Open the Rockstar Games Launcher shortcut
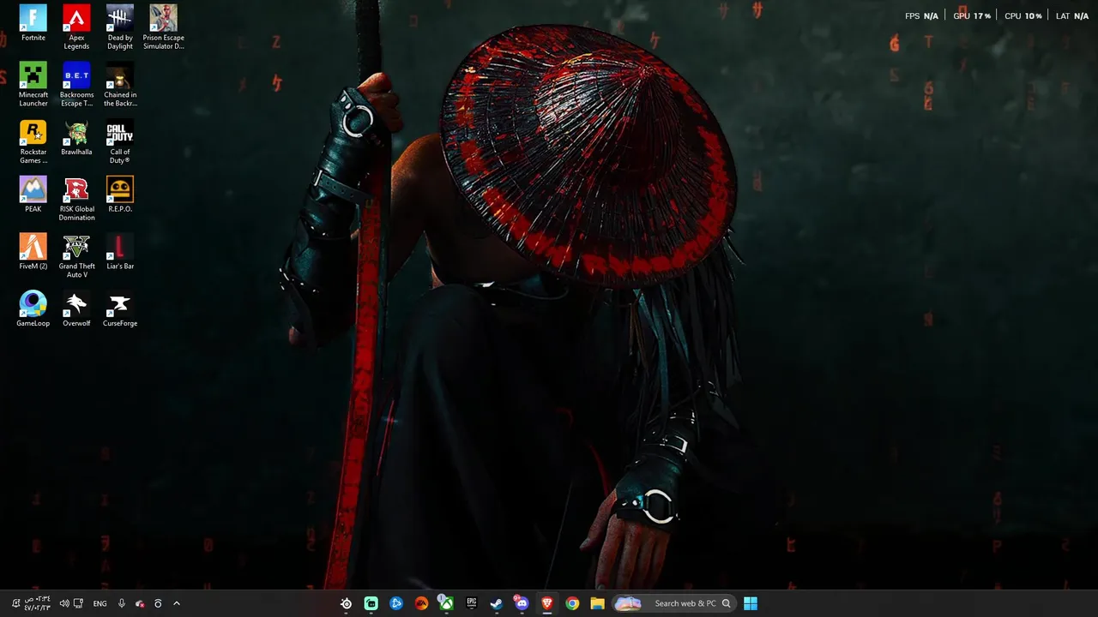The image size is (1098, 617). [x=33, y=142]
